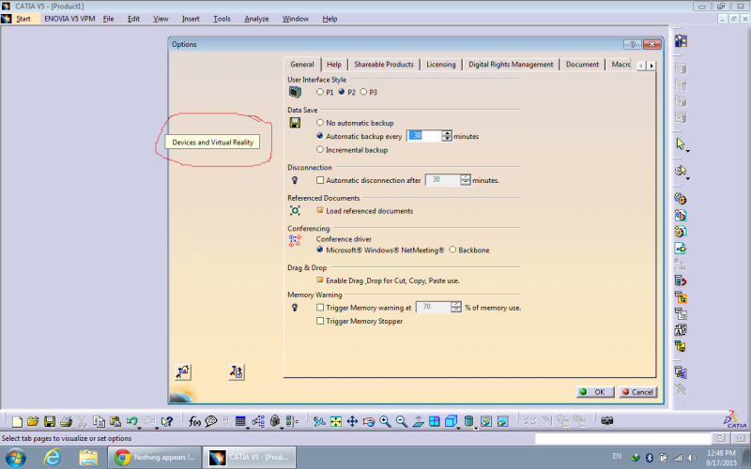Click the Fit All In icon
Image resolution: width=751 pixels, height=469 pixels.
[x=336, y=421]
